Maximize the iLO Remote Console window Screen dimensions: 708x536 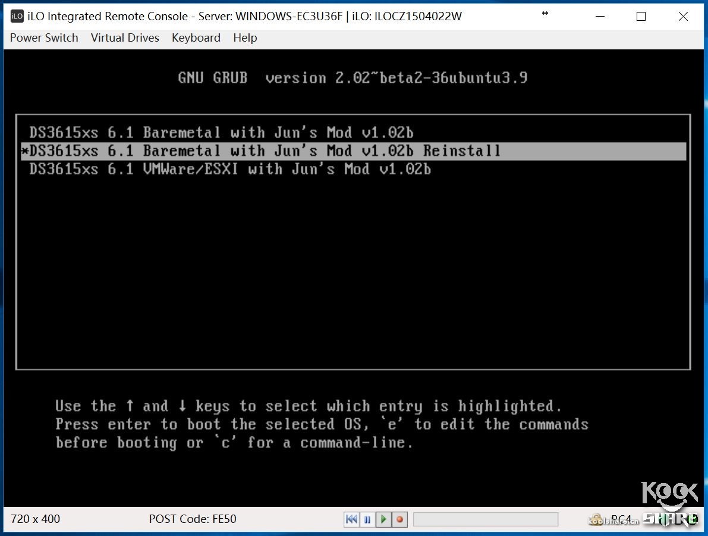[641, 16]
